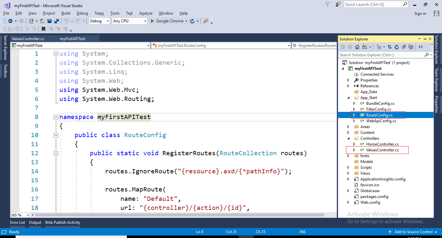Open the Toolbox side tab

point(5,71)
